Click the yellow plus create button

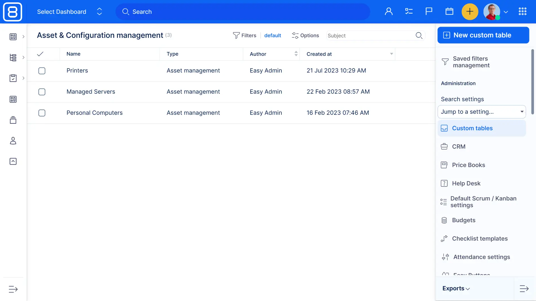(x=470, y=12)
